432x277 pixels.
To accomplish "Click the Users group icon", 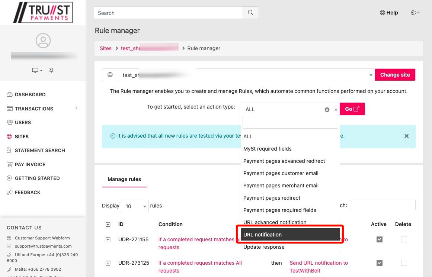I will point(10,122).
